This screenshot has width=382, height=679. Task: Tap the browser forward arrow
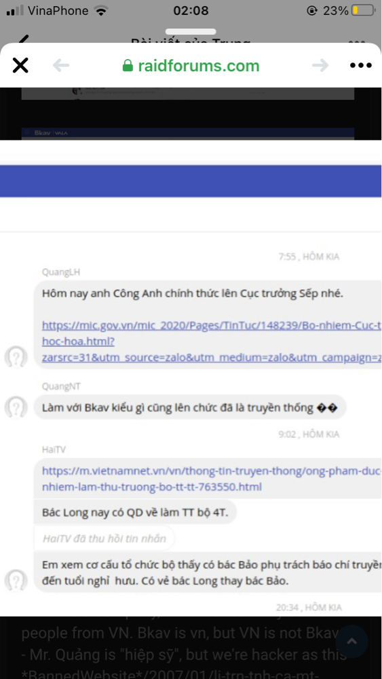point(320,65)
